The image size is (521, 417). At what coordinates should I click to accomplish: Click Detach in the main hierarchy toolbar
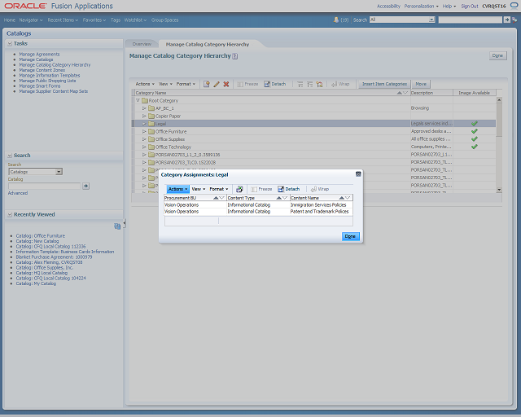275,84
